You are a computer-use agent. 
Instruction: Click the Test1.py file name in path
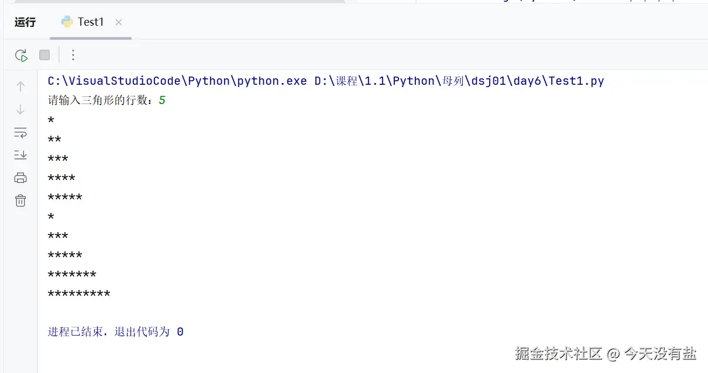tap(576, 81)
